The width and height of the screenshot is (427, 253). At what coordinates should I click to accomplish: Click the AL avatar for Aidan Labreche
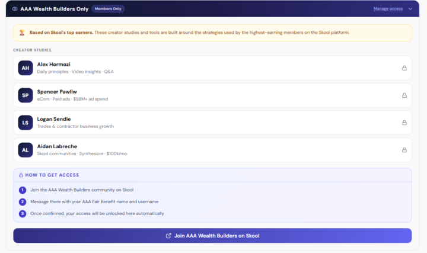tap(26, 150)
